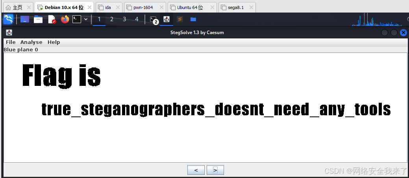Switch to workspace 3
Viewport: 409px width, 178px height.
(x=124, y=19)
